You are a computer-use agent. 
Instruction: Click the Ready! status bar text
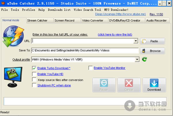[x=5, y=112]
